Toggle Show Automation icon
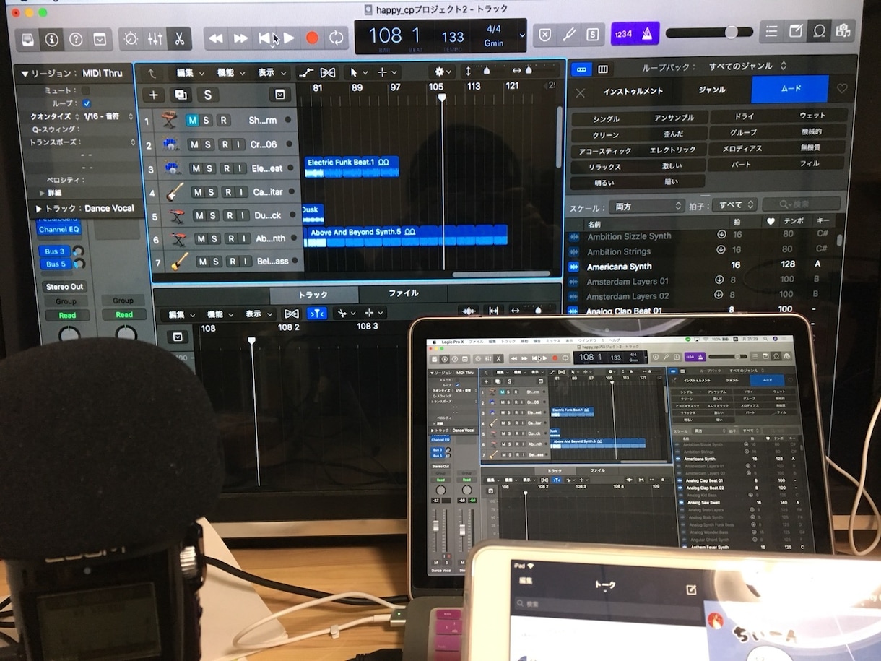Image resolution: width=881 pixels, height=661 pixels. coord(306,72)
